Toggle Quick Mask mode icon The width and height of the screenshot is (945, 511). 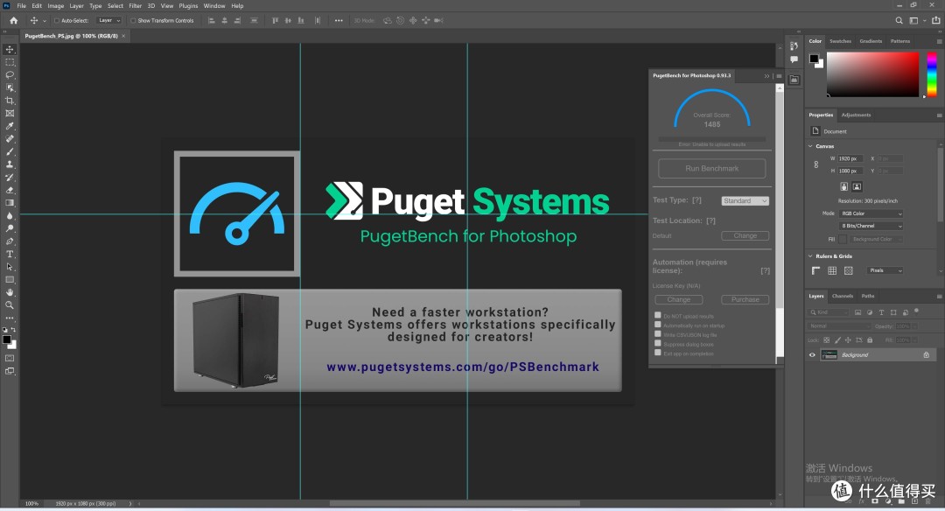(10, 358)
